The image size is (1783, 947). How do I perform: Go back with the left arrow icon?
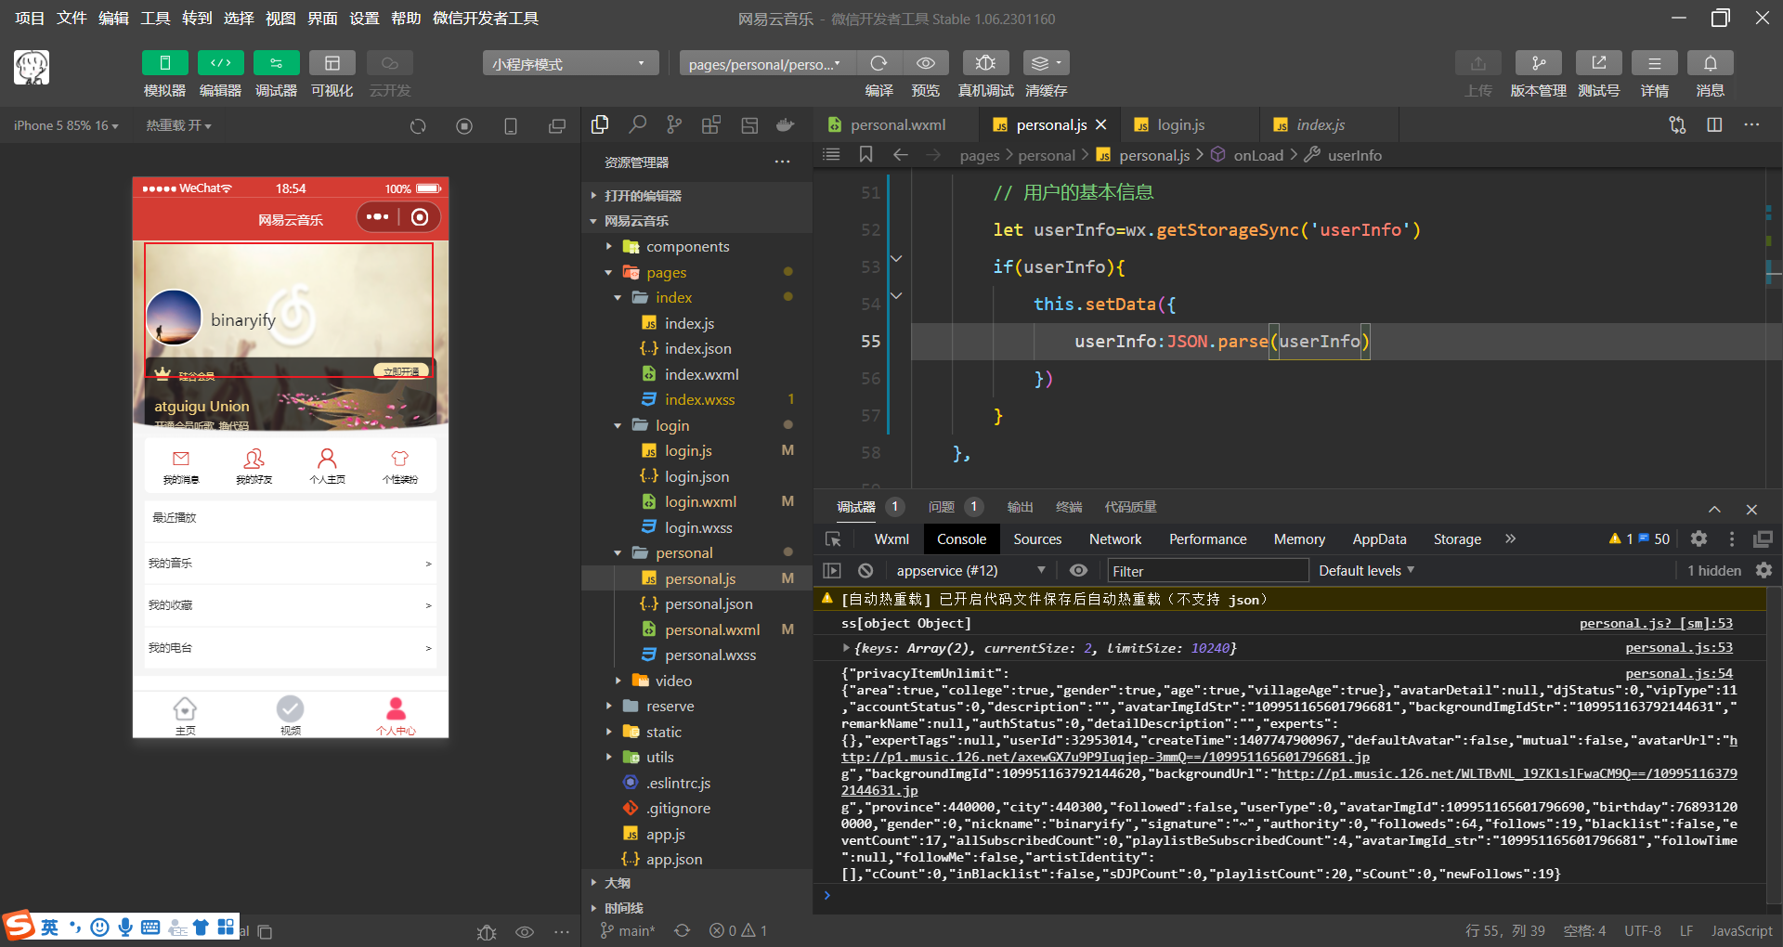point(900,154)
